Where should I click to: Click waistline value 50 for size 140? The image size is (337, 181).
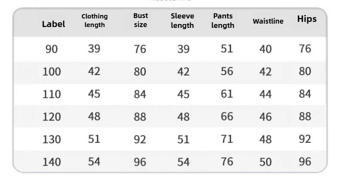266,162
